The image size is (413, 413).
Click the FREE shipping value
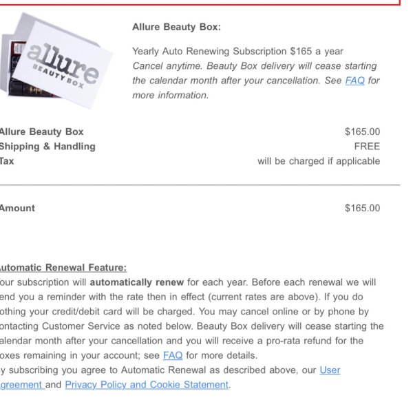pos(367,146)
